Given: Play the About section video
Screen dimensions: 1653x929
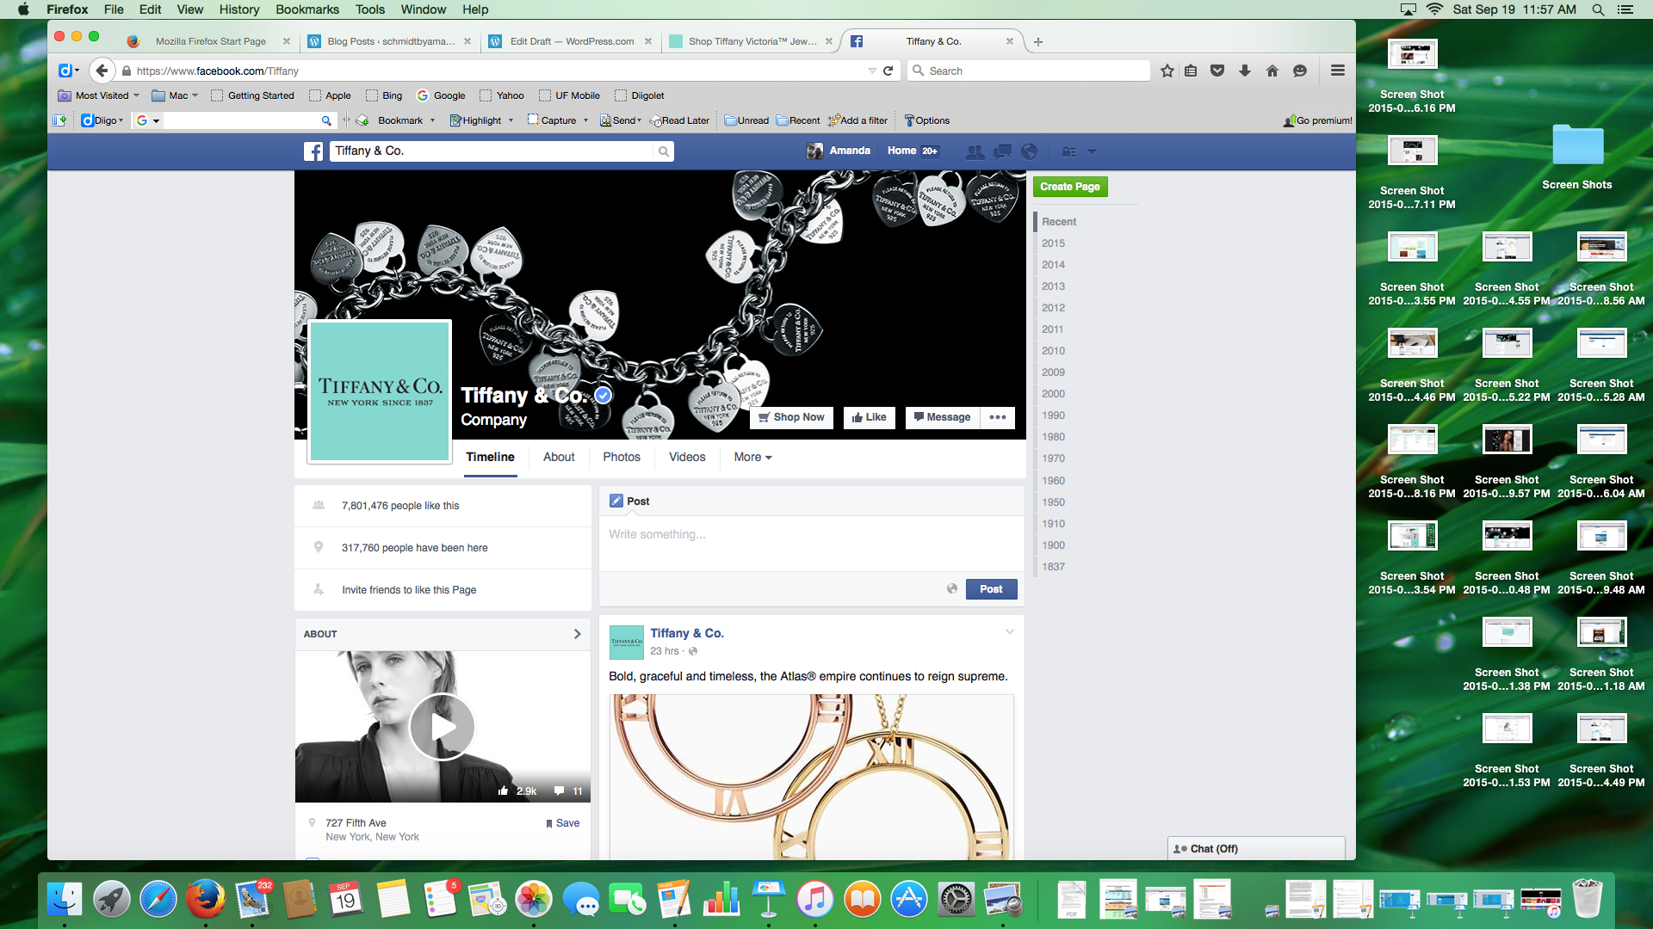Looking at the screenshot, I should pos(443,727).
